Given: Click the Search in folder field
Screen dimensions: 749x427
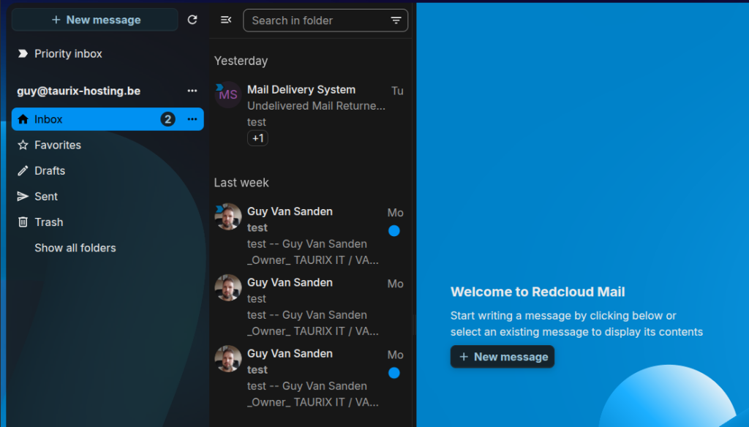Looking at the screenshot, I should click(315, 20).
